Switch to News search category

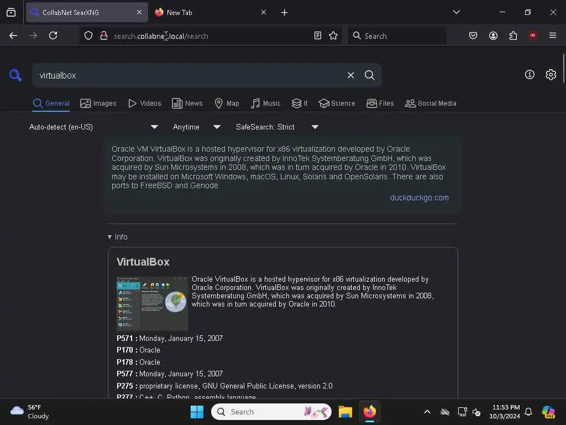[187, 103]
